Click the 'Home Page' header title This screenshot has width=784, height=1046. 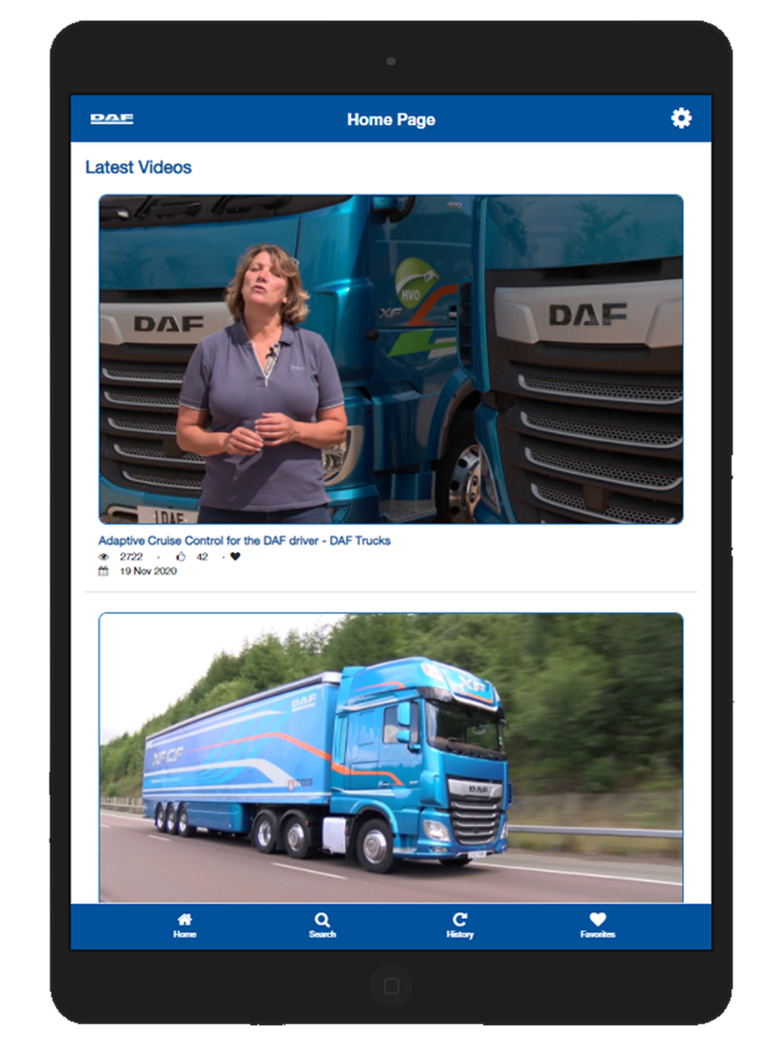[391, 119]
